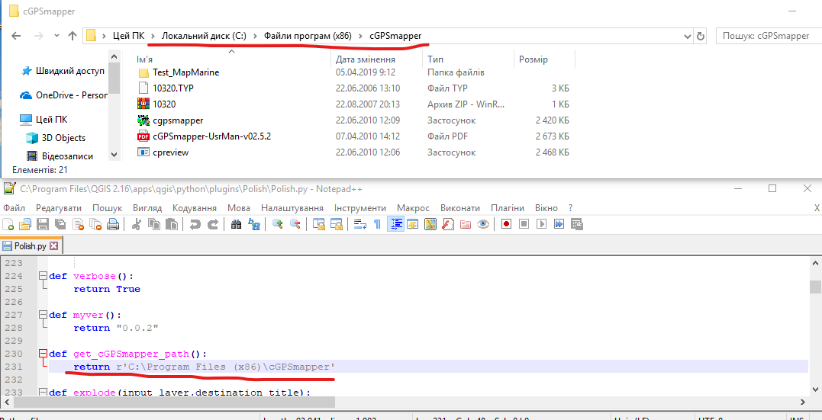The width and height of the screenshot is (822, 420).
Task: Open recent locations dropdown beside Forward arrow
Action: coord(56,36)
